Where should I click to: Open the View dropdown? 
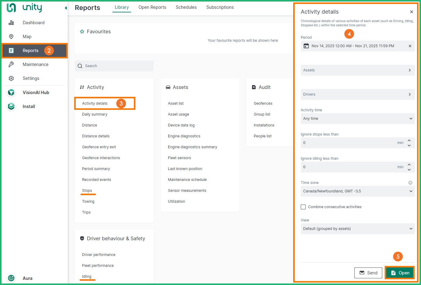[357, 229]
